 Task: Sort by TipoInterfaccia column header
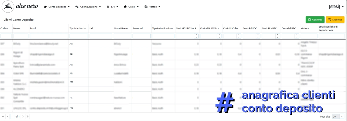77,28
